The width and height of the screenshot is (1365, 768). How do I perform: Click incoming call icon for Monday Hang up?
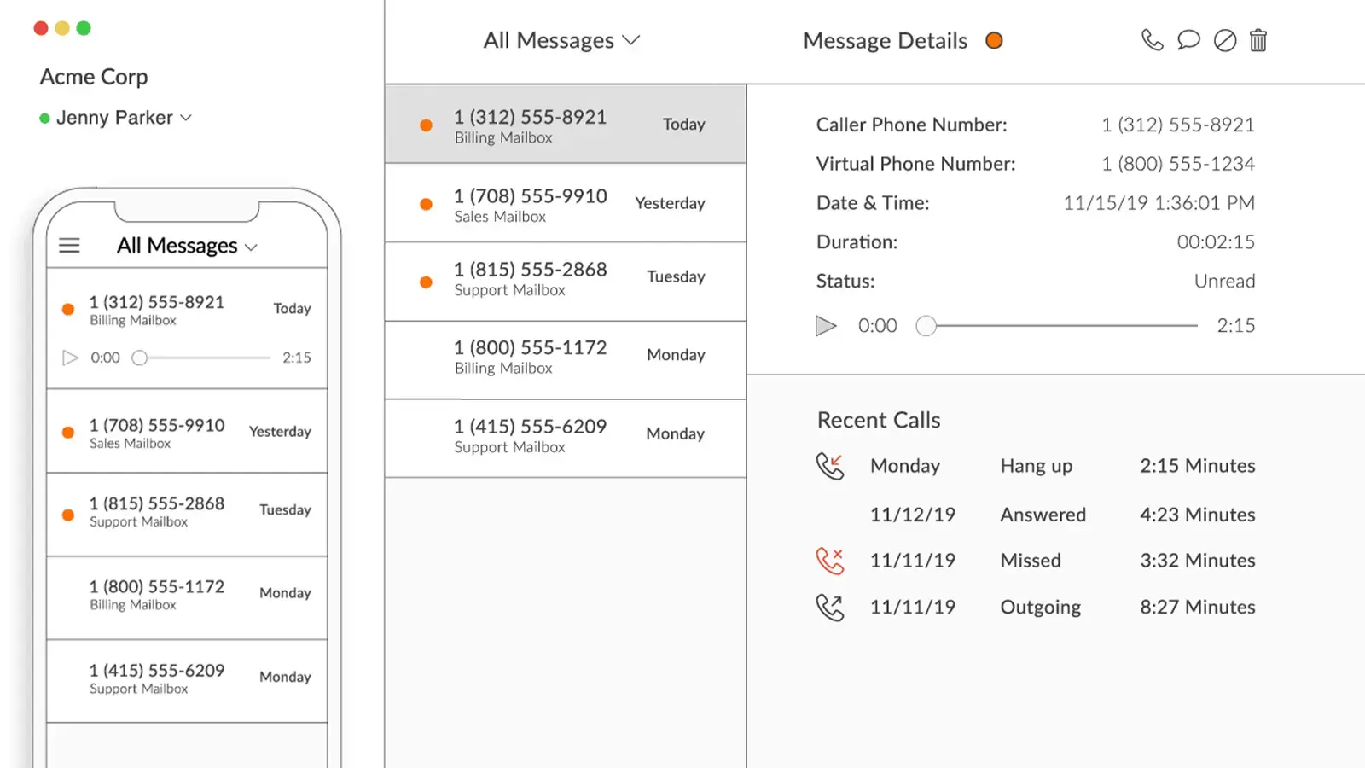tap(830, 466)
